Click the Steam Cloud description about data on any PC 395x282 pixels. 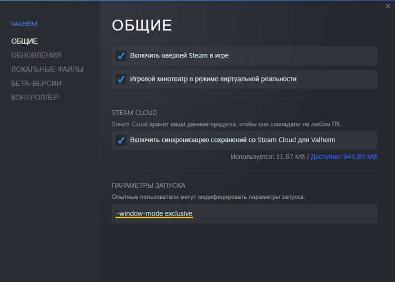tap(226, 124)
